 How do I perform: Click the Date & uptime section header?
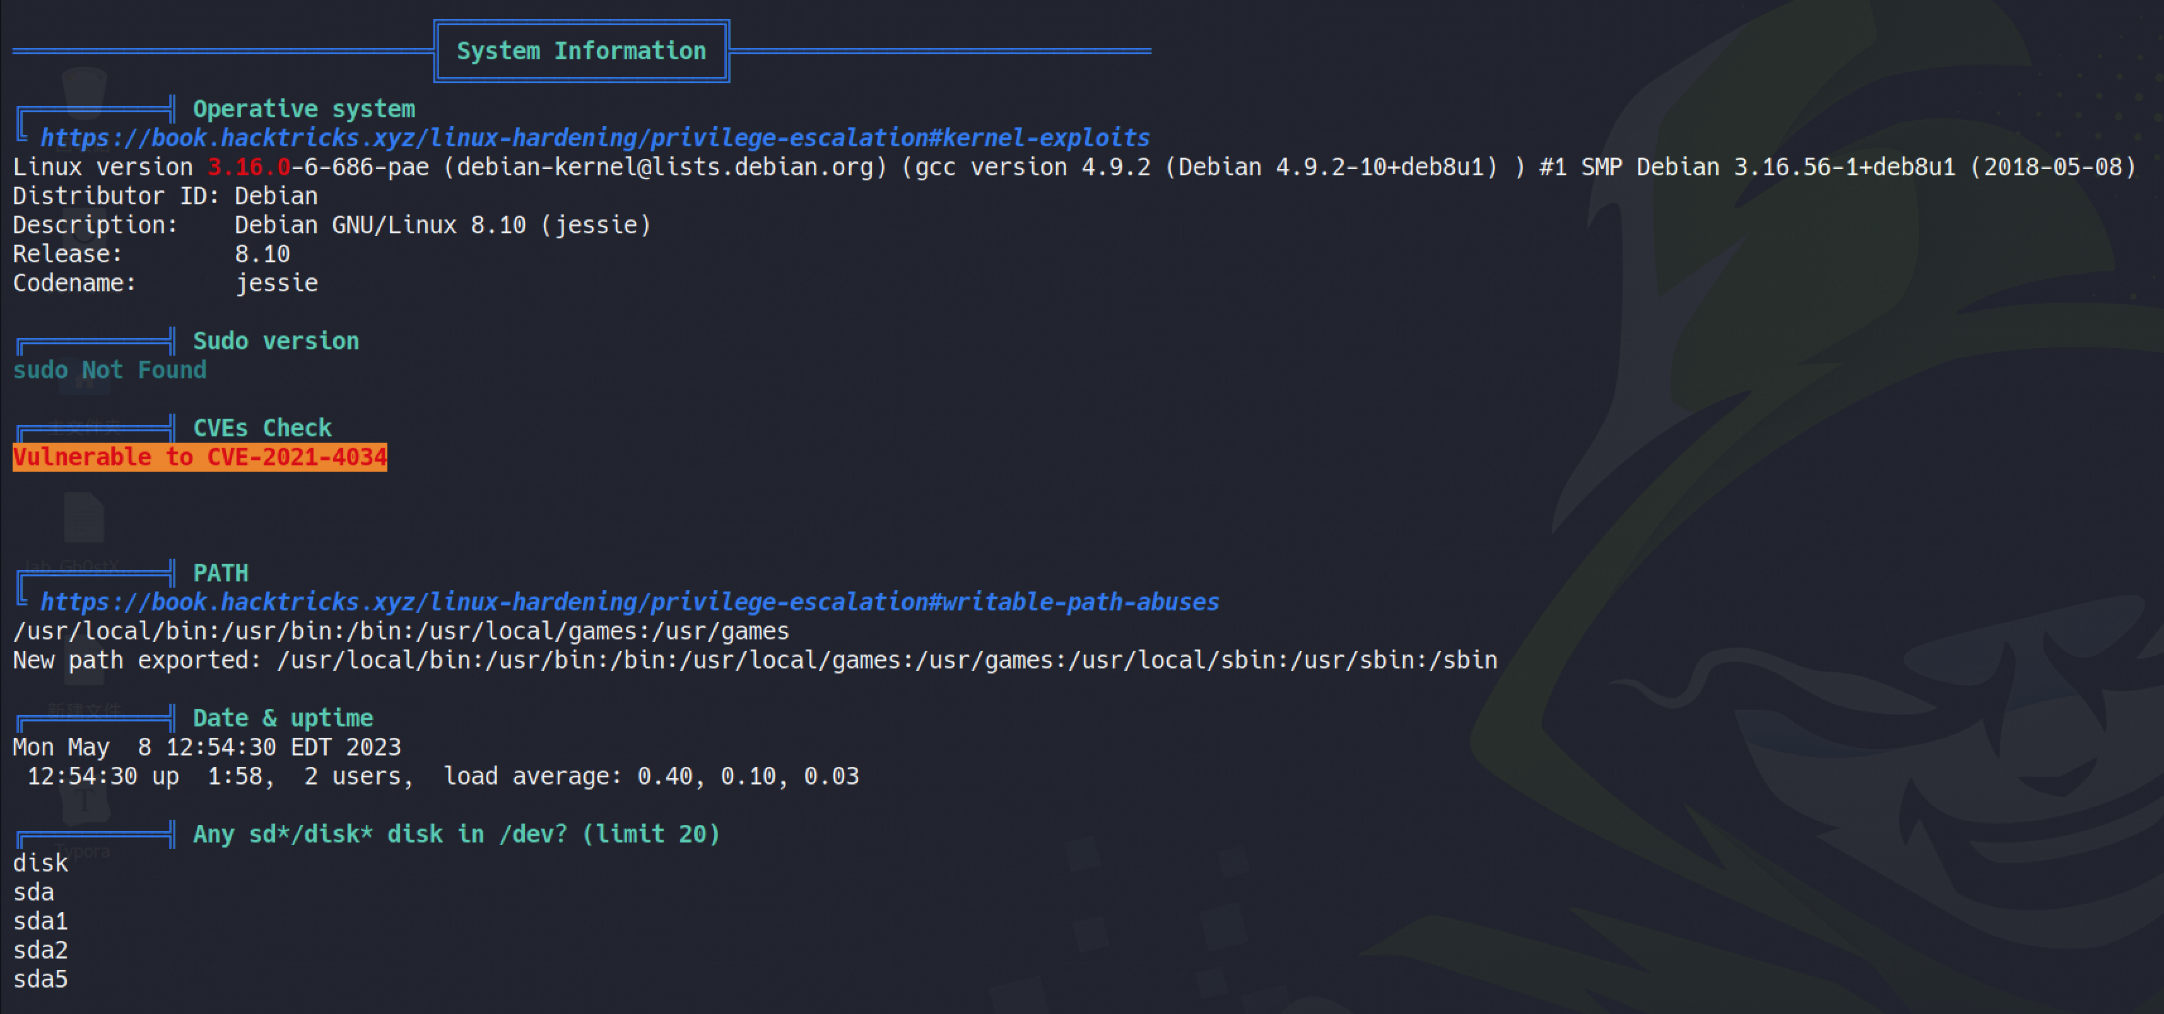click(282, 718)
